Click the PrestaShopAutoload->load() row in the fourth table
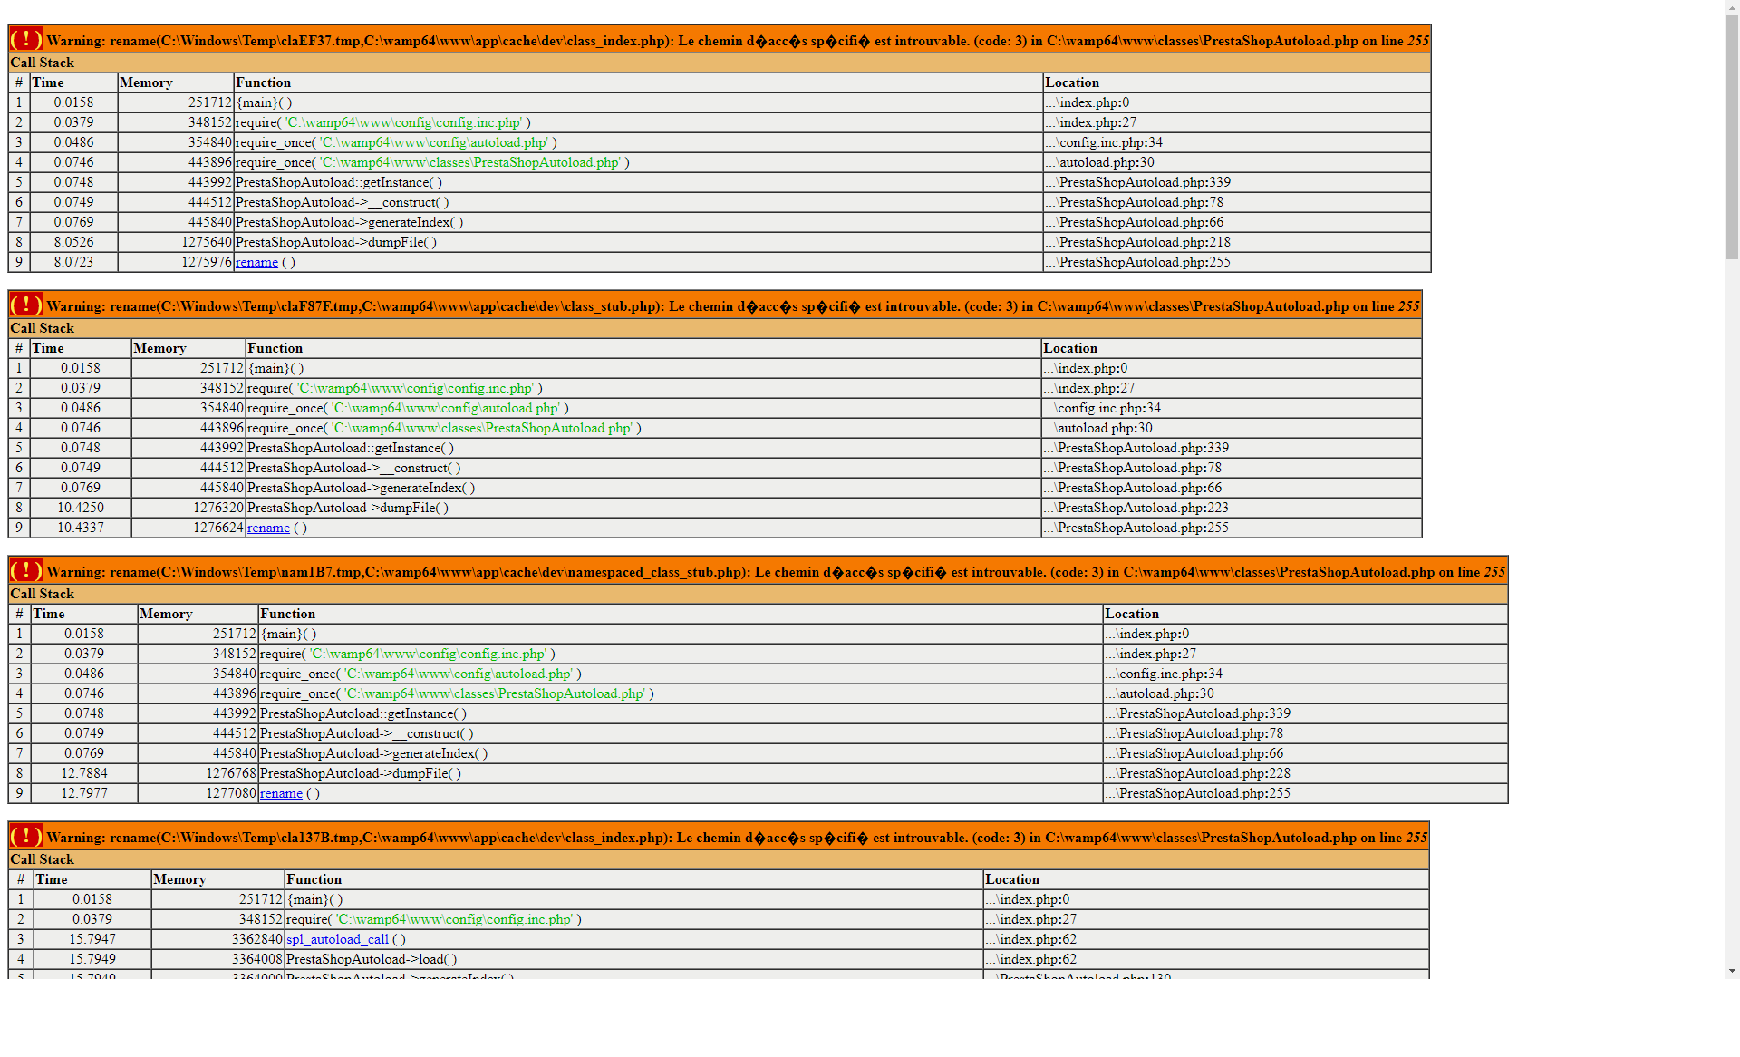 372,959
